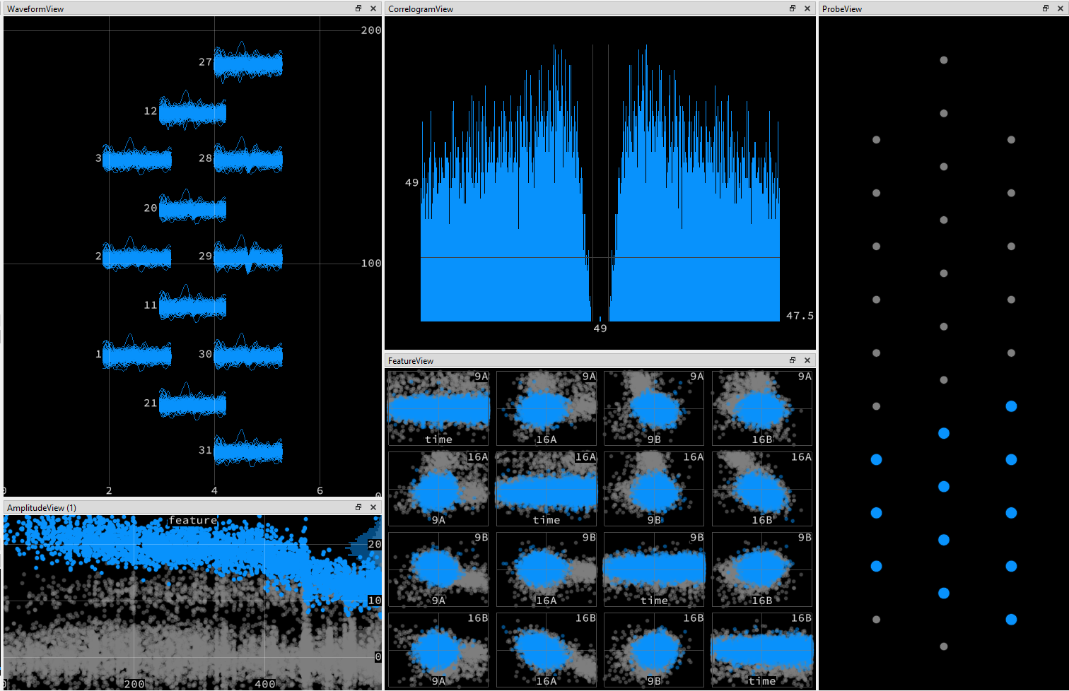Screen dimensions: 1069x691
Task: Toggle the topmost gray channel dot in ProbeView
Action: click(943, 60)
